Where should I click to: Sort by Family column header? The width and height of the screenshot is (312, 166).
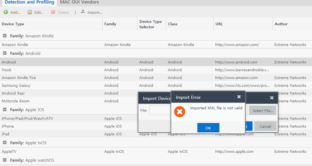click(x=120, y=24)
